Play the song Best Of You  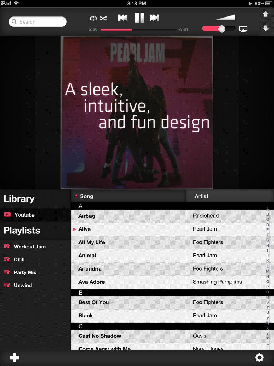tap(94, 302)
